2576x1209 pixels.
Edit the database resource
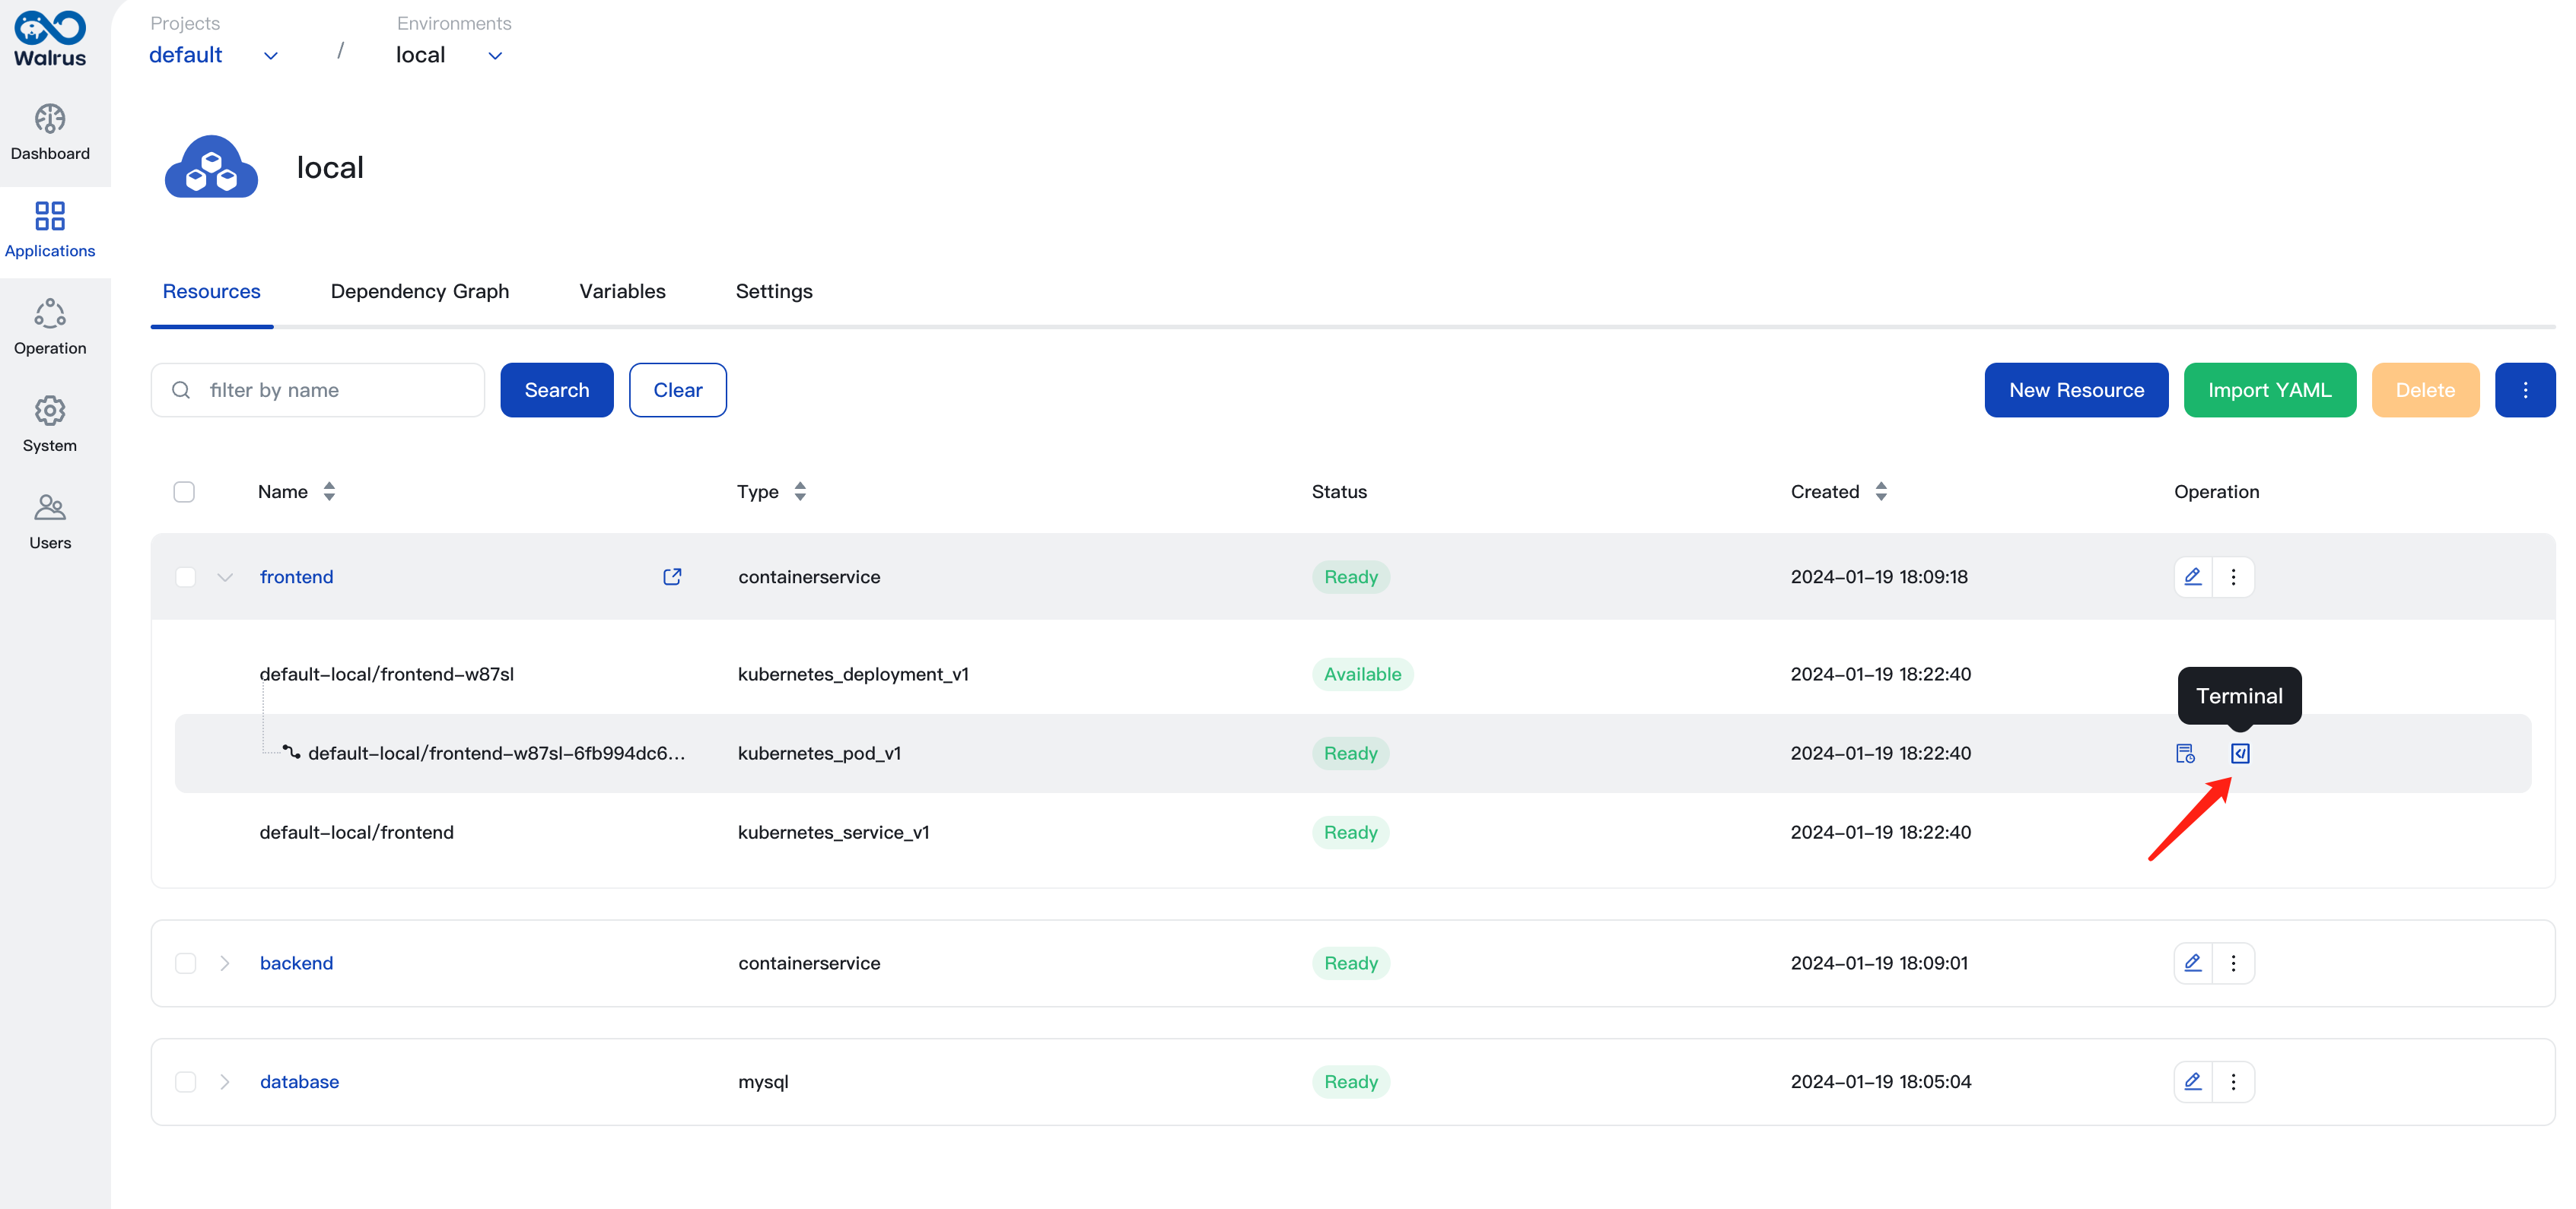coord(2193,1082)
